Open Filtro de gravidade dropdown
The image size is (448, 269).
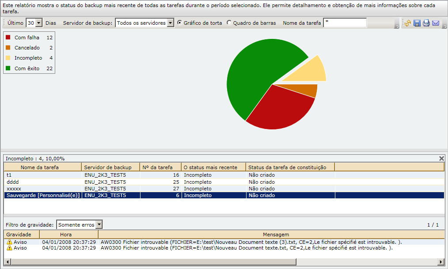pos(99,225)
